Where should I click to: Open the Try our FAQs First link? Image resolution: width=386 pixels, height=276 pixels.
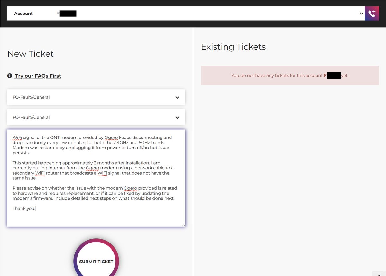tap(38, 76)
